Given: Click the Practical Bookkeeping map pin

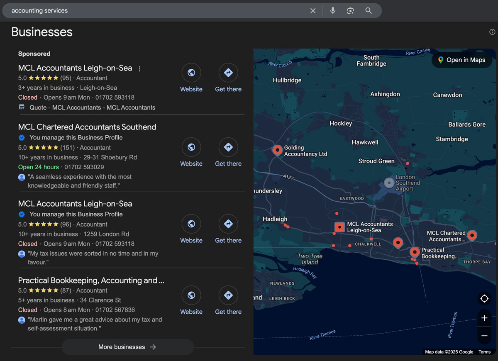Looking at the screenshot, I should (415, 252).
